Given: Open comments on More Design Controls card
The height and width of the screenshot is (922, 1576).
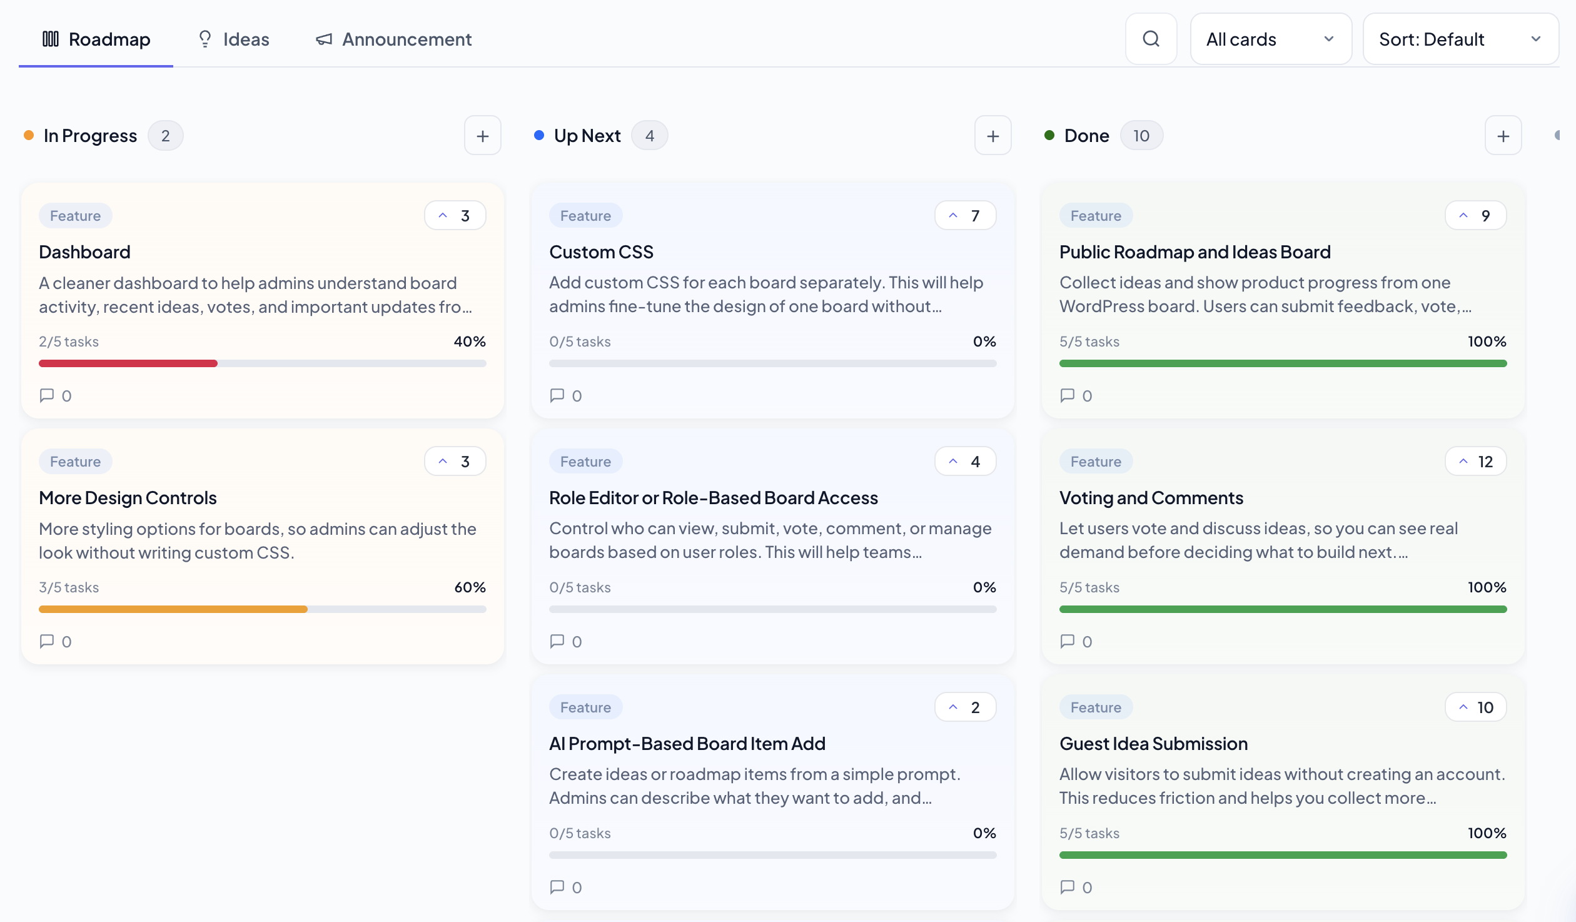Looking at the screenshot, I should [x=56, y=641].
